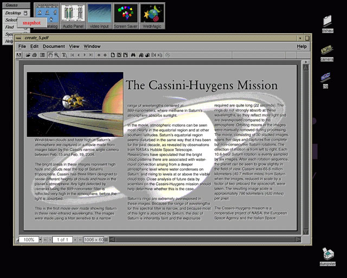Status bar first page button

[x=45, y=239]
